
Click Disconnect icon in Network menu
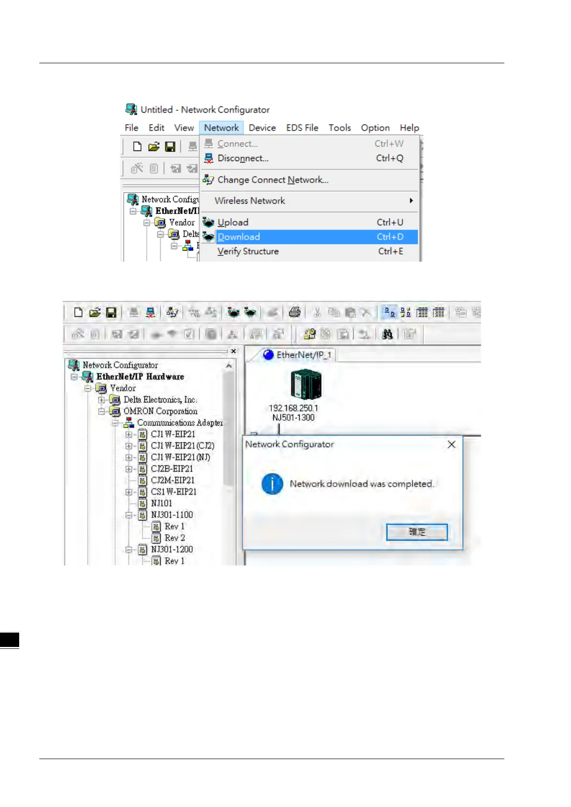click(x=209, y=158)
